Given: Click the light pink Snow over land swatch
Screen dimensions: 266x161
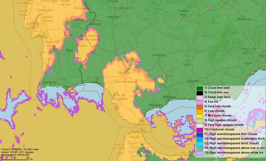Looking at the screenshot, I should click(x=200, y=98).
